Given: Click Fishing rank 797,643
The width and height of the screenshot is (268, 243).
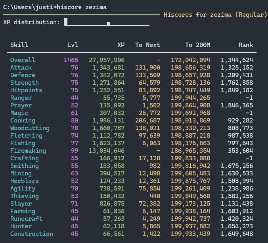Looking at the screenshot, I should tap(241, 143).
